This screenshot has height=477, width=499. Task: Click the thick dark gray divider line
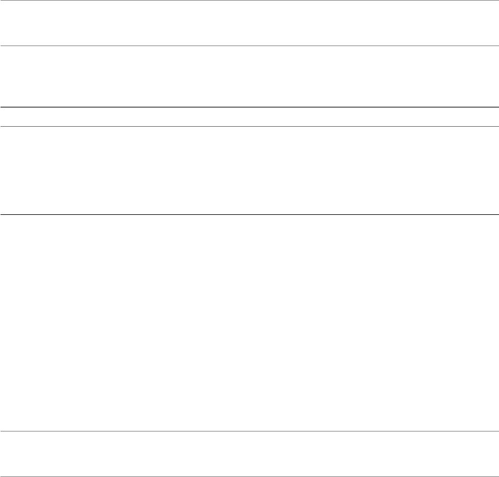249,107
